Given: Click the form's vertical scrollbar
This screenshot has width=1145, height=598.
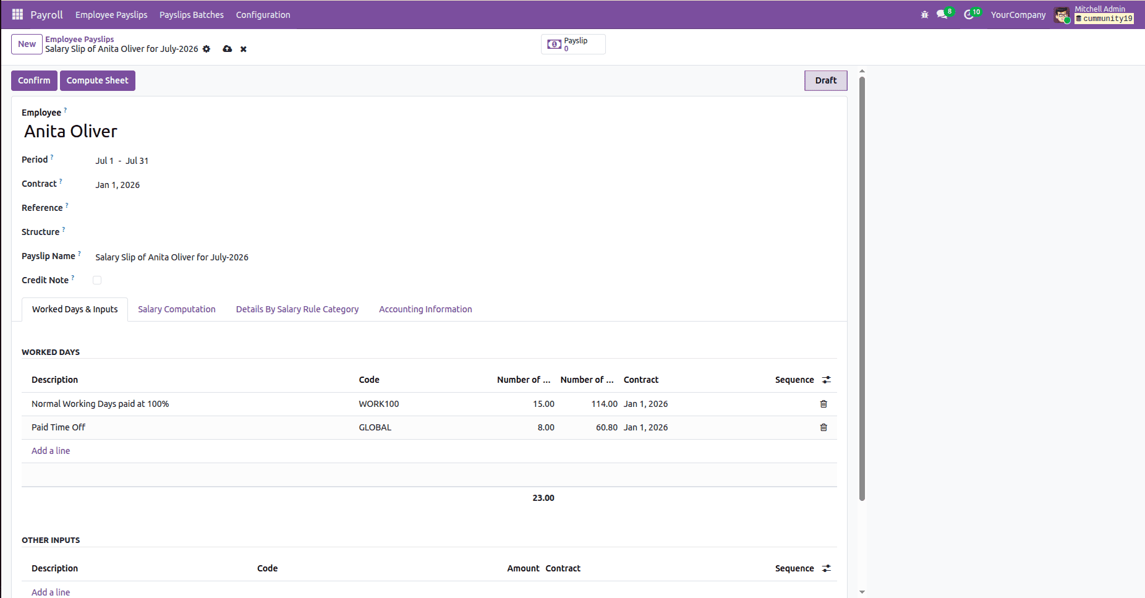Looking at the screenshot, I should (862, 288).
